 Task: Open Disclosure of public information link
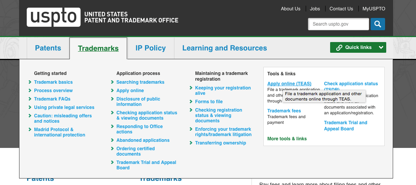[138, 102]
